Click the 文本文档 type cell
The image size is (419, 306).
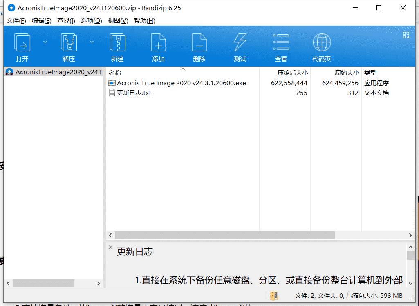click(376, 93)
